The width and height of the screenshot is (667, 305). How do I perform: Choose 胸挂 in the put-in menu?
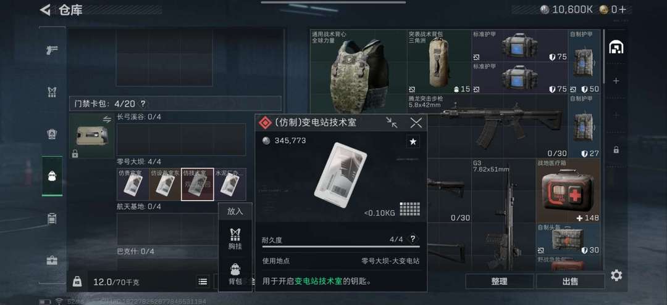click(235, 238)
